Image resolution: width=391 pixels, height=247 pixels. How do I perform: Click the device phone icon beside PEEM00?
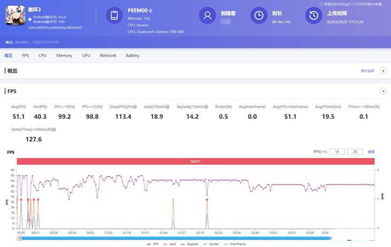click(114, 16)
